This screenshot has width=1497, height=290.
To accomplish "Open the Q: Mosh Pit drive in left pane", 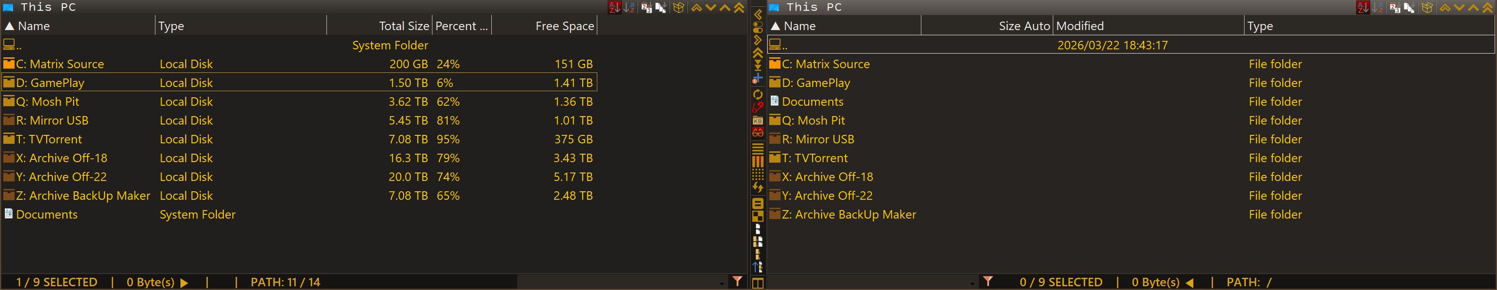I will point(48,102).
